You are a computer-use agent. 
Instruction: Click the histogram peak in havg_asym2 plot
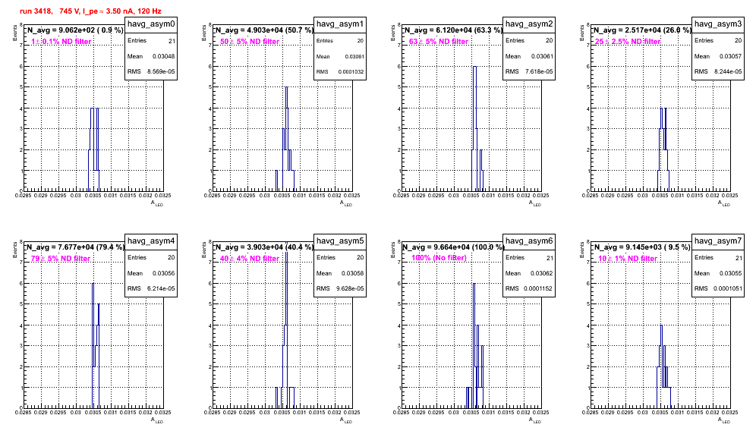475,67
